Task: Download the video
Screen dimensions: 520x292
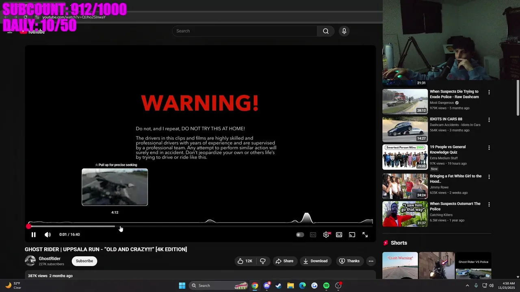Action: coord(315,261)
